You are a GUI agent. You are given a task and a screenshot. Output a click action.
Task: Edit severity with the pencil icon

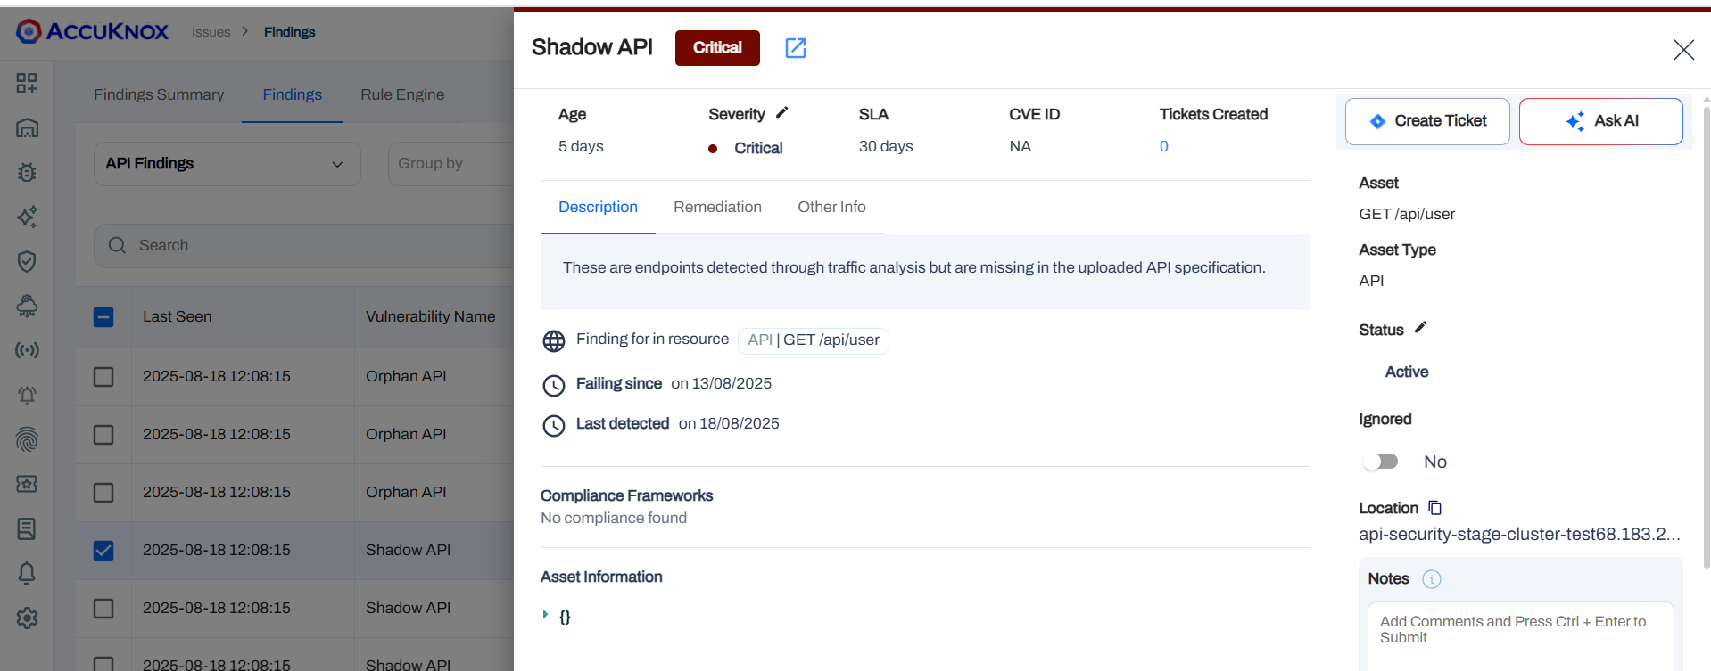point(782,112)
